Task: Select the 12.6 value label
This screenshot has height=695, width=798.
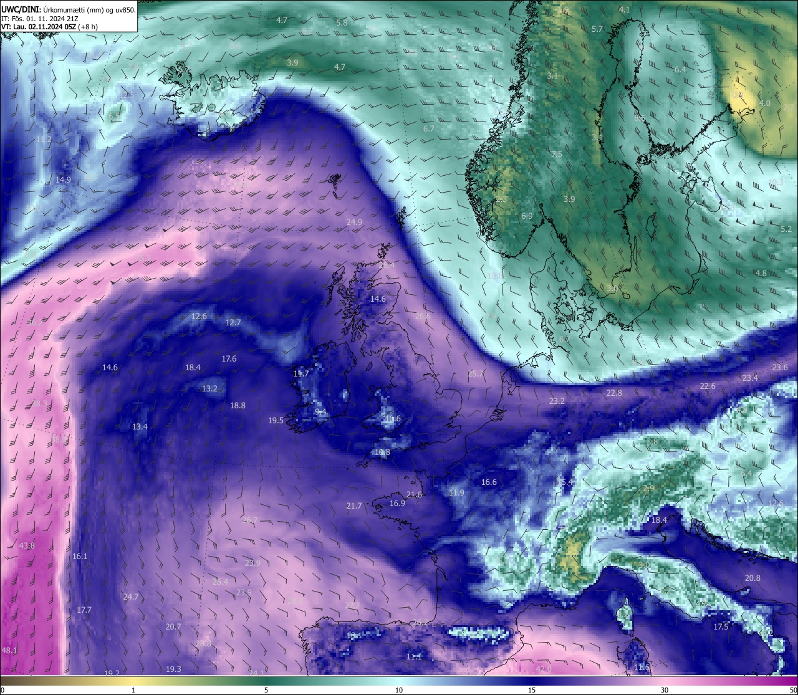Action: click(199, 317)
